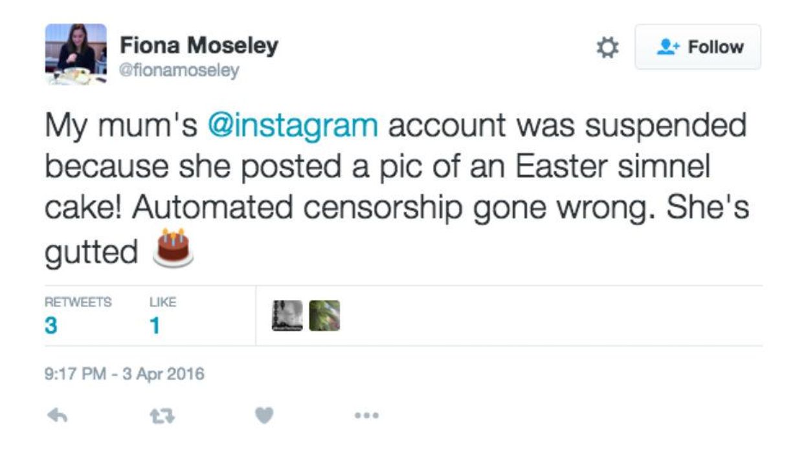Open Fiona Moseley's profile picture

pyautogui.click(x=76, y=54)
